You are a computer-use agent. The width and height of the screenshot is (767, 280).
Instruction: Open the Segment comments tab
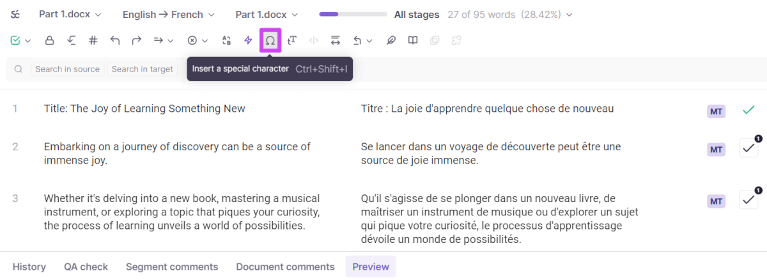tap(172, 267)
